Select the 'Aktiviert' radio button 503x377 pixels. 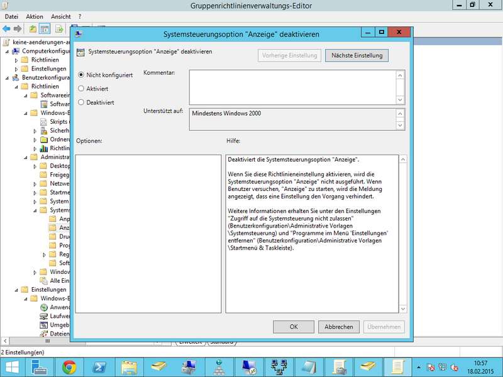click(81, 89)
